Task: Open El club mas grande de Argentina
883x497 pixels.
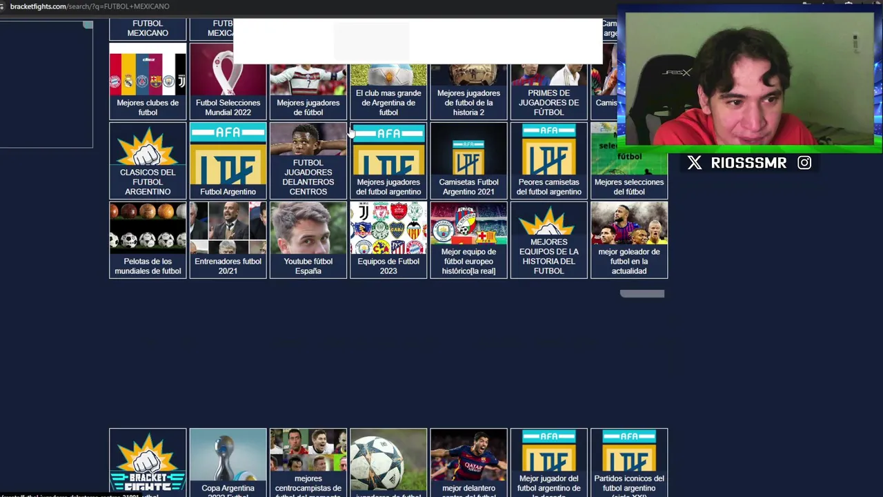Action: (x=388, y=92)
